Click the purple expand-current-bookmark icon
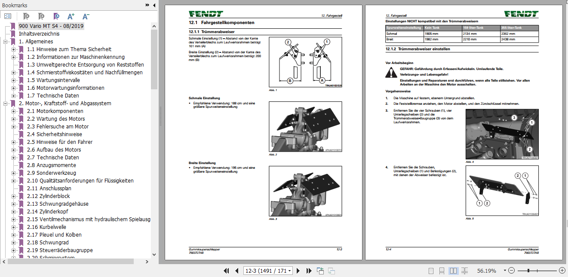 coord(56,16)
